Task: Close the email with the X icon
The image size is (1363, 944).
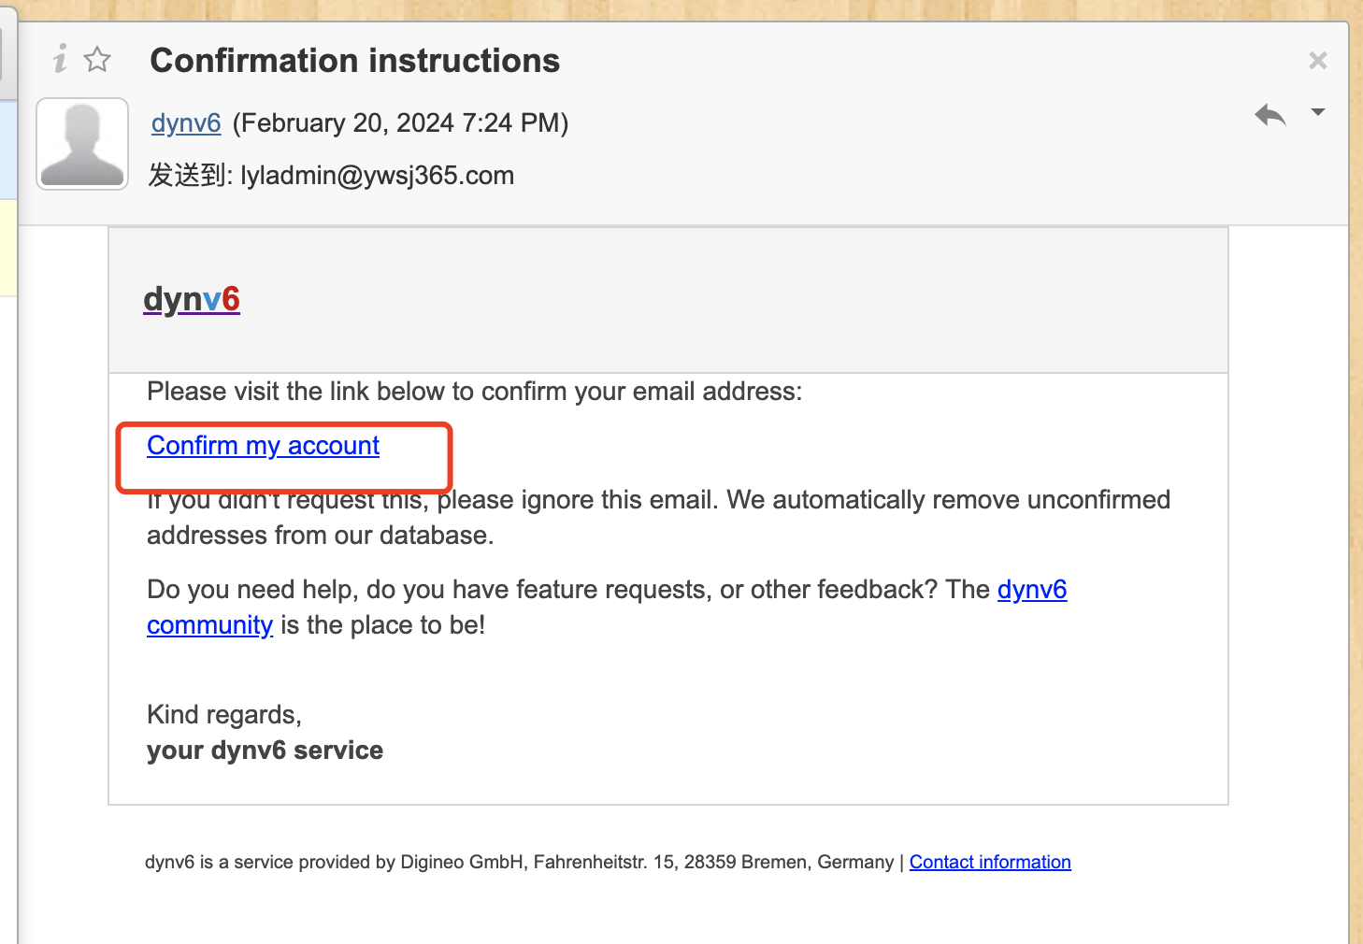Action: point(1318,61)
